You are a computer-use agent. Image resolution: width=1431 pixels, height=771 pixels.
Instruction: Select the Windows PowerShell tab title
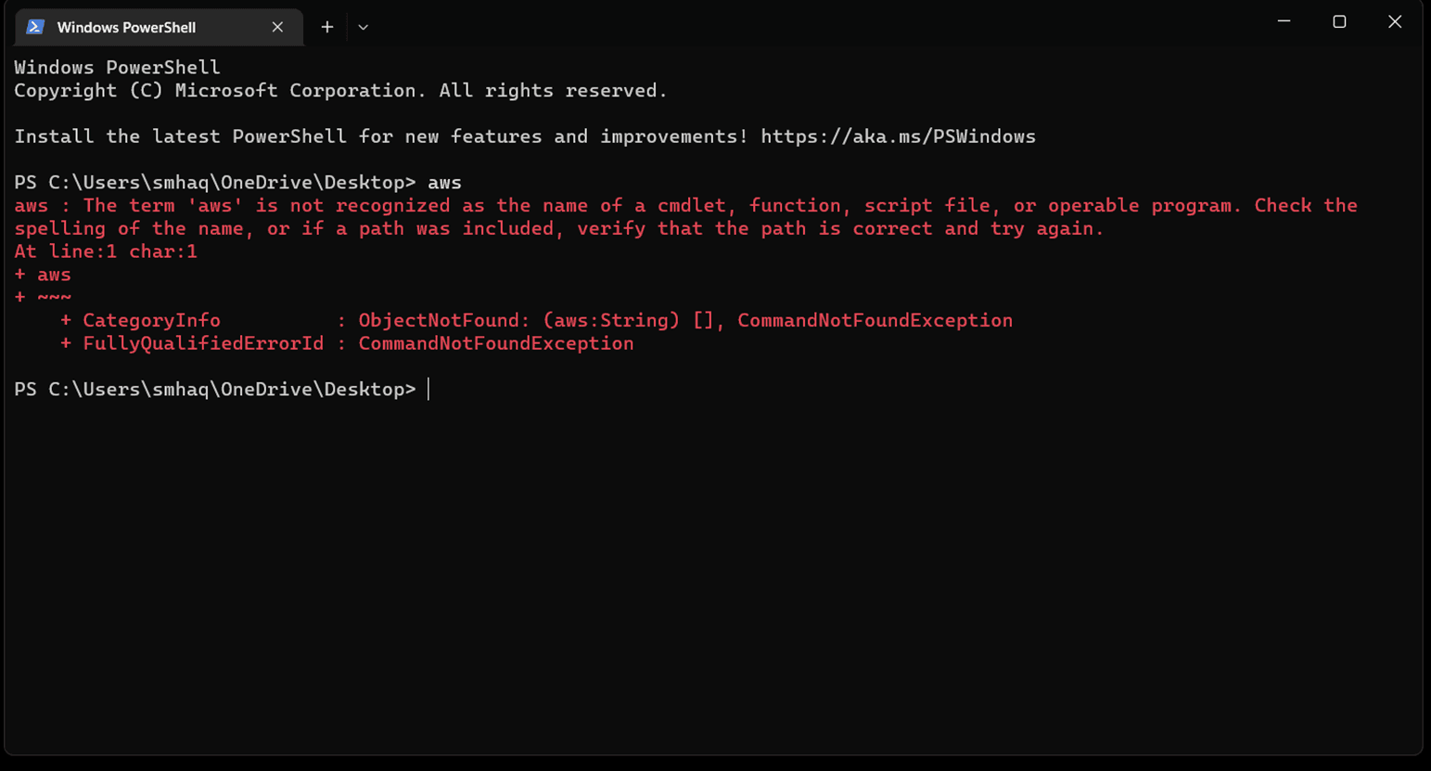pos(125,27)
